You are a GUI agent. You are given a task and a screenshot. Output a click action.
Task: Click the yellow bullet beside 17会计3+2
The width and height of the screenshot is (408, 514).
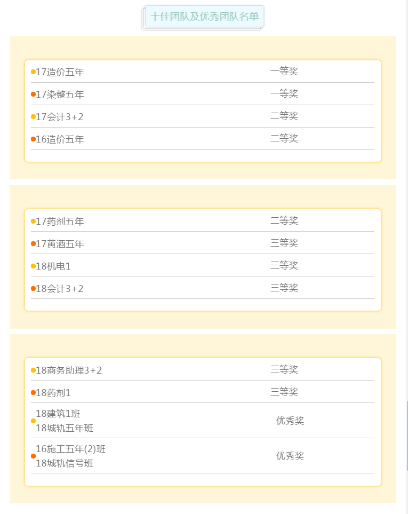(33, 117)
